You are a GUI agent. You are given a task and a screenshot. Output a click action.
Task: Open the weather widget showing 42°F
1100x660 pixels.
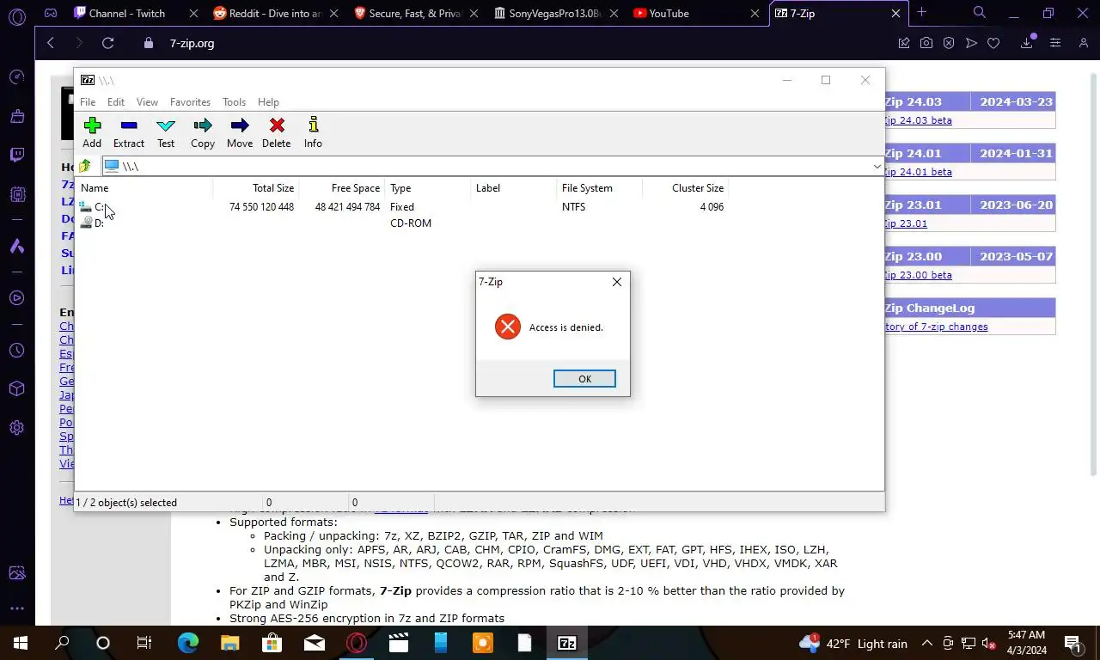pyautogui.click(x=853, y=643)
